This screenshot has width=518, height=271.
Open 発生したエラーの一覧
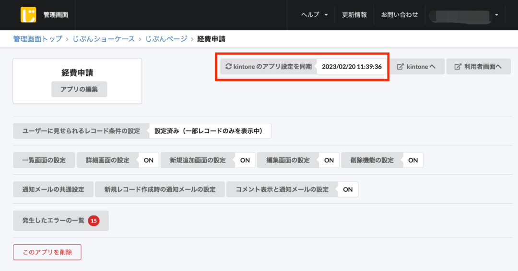[x=61, y=221]
